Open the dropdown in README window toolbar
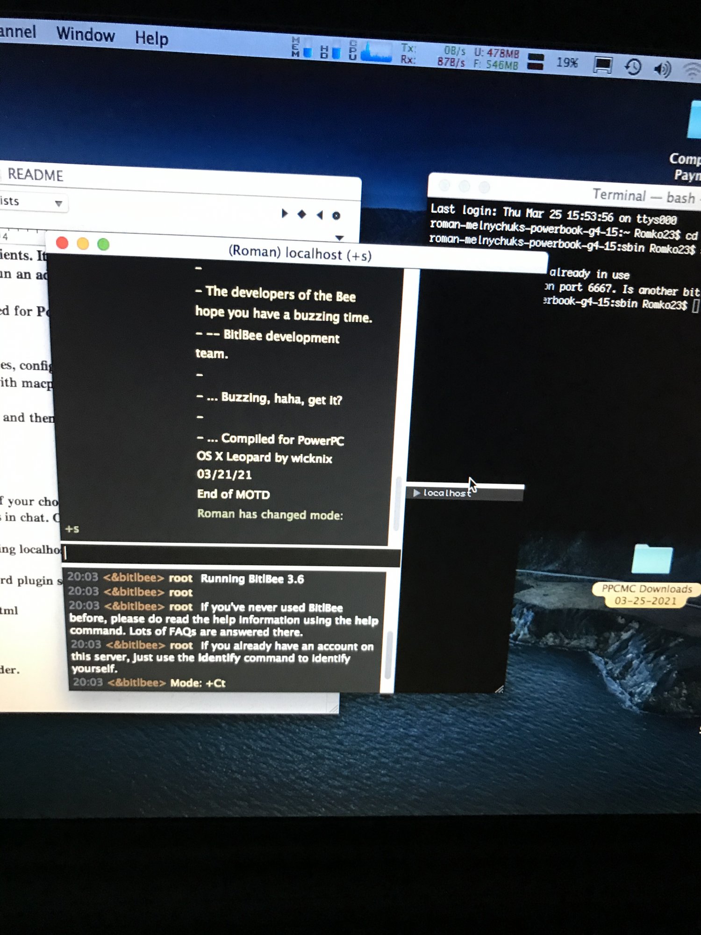The image size is (701, 935). point(34,202)
